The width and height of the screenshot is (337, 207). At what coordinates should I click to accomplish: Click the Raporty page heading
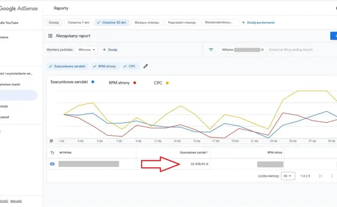(x=61, y=8)
